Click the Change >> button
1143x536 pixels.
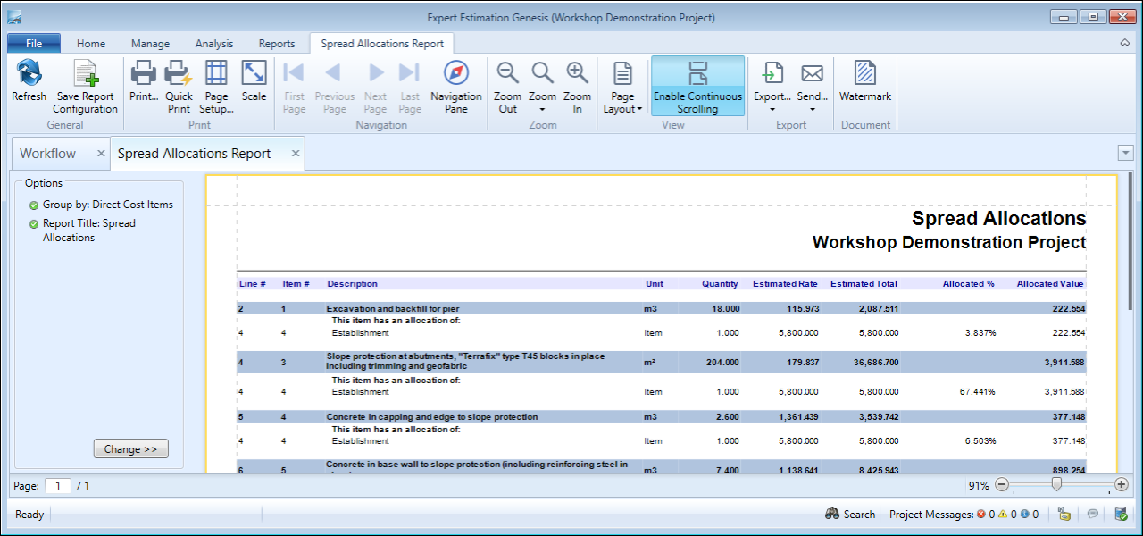pos(130,449)
